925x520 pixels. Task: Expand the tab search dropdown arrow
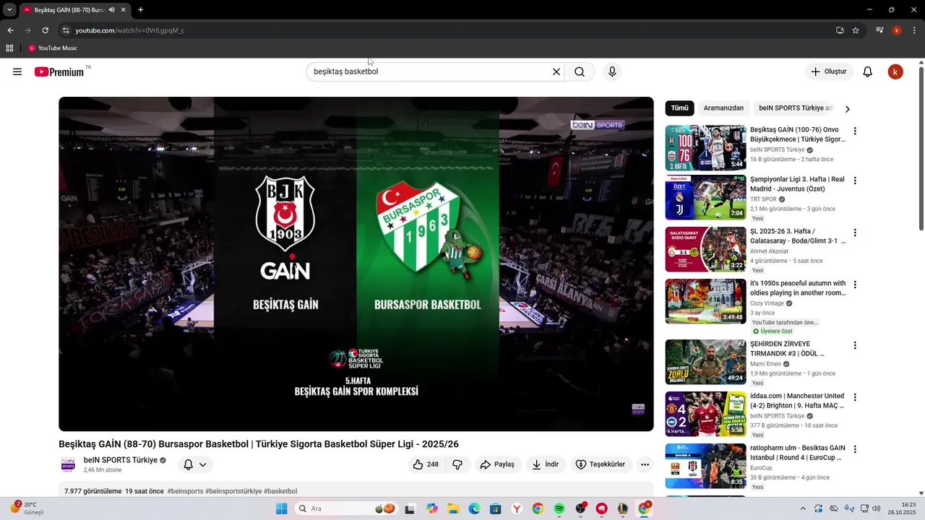click(x=9, y=10)
